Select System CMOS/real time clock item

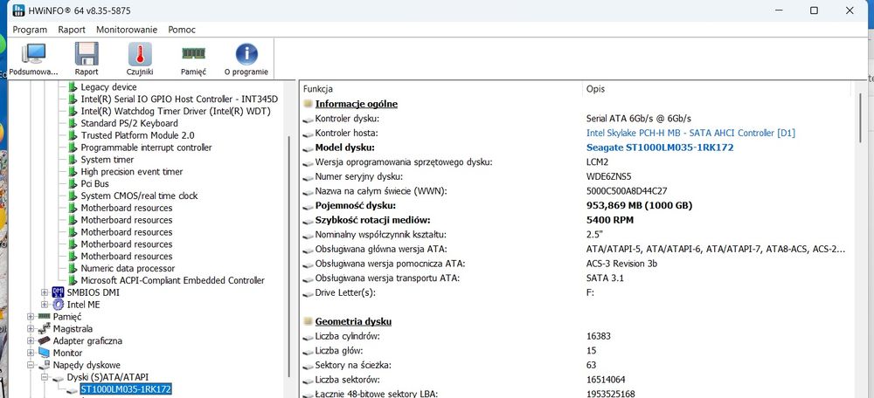point(139,196)
